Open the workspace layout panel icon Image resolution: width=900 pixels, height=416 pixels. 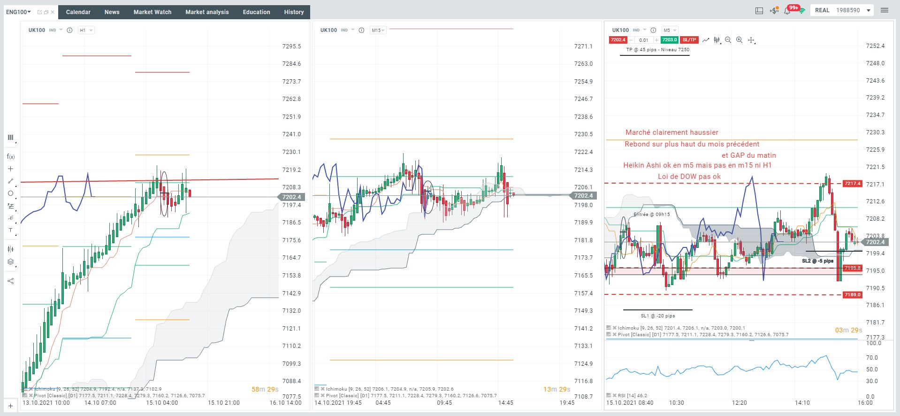point(759,10)
